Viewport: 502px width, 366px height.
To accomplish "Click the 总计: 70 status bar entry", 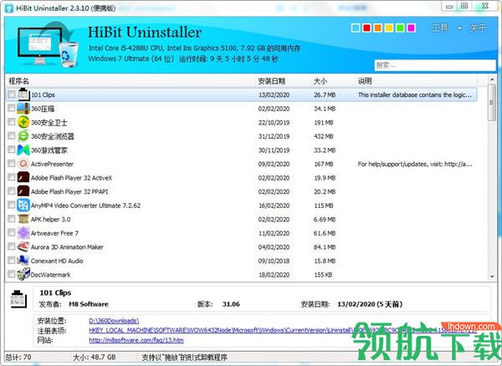I will click(x=18, y=357).
